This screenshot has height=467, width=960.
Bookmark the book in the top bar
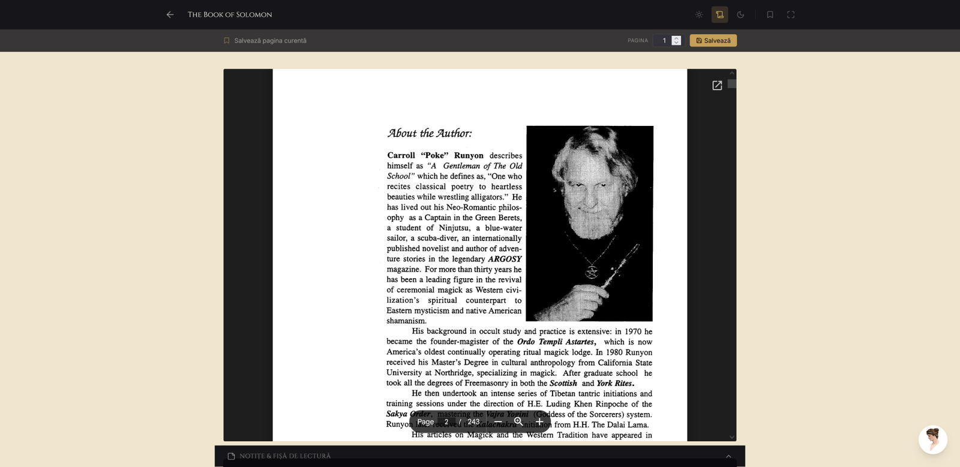coord(770,14)
